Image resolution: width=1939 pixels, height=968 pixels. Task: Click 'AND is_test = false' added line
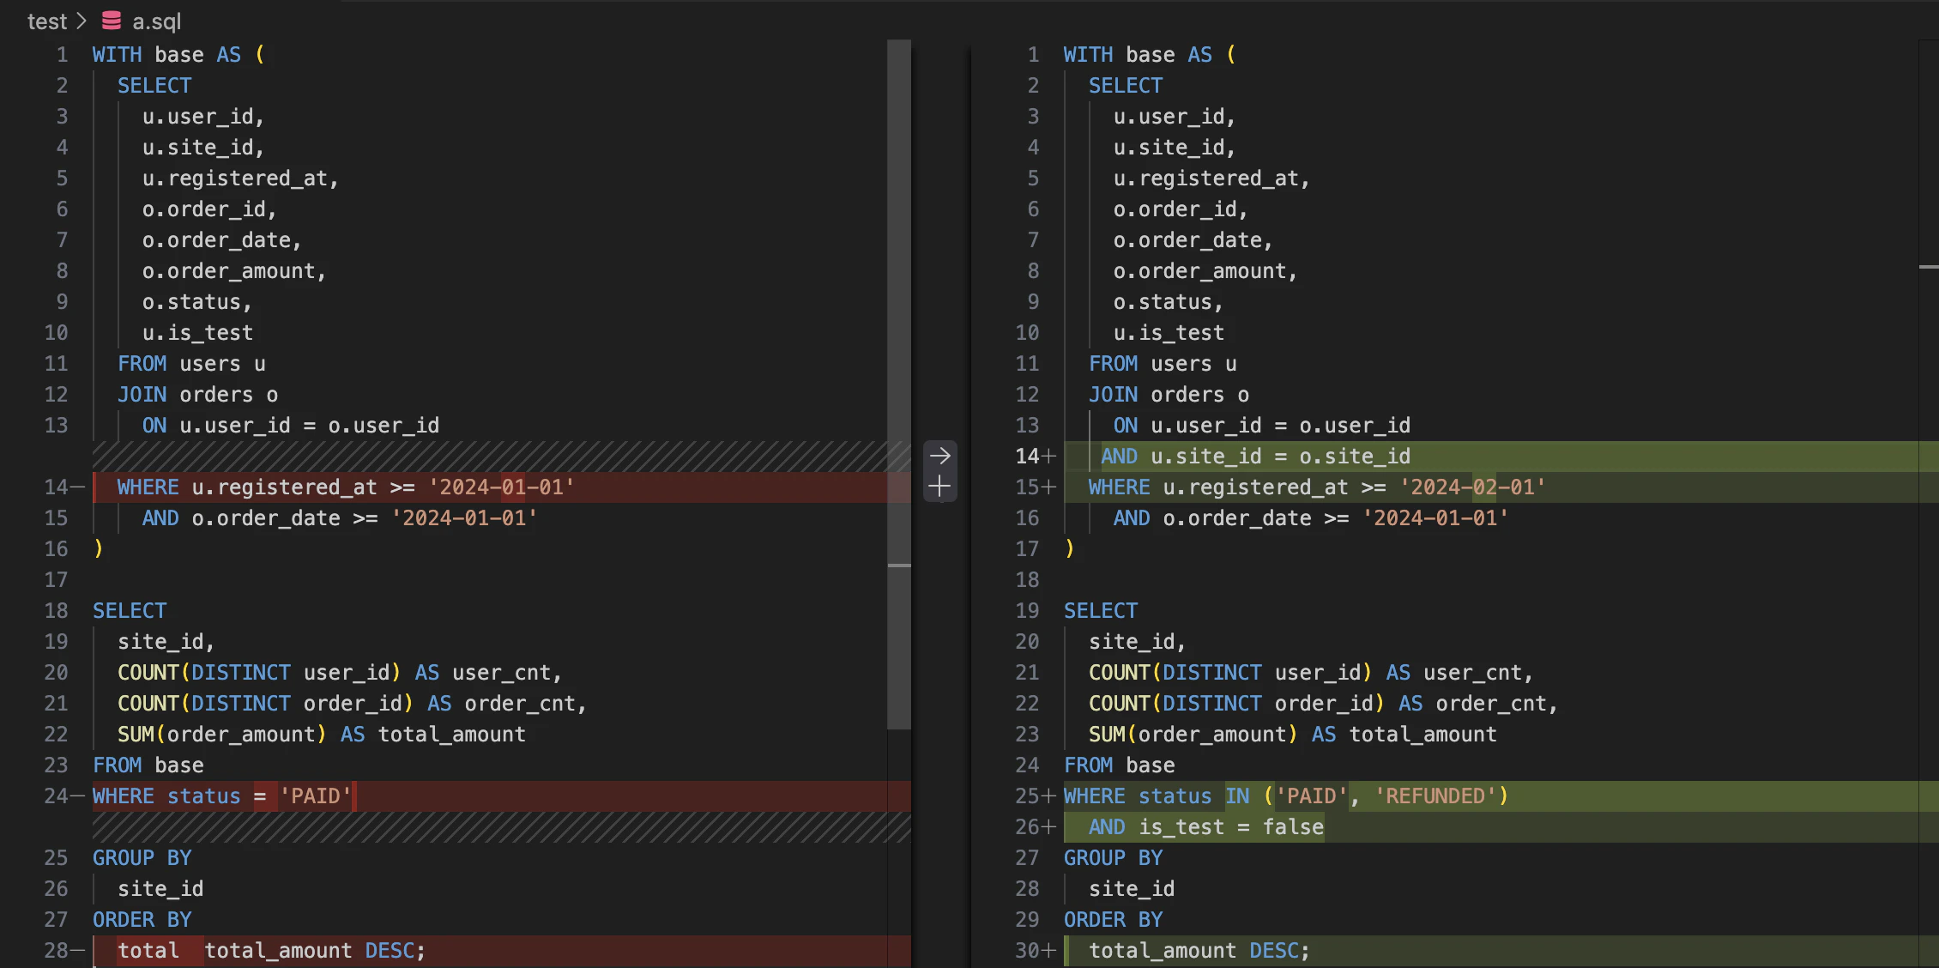pos(1205,827)
